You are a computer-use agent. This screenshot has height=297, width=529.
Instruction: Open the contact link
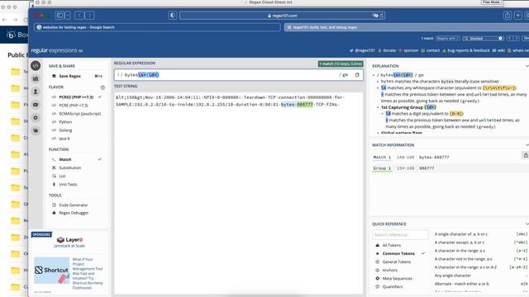click(430, 50)
